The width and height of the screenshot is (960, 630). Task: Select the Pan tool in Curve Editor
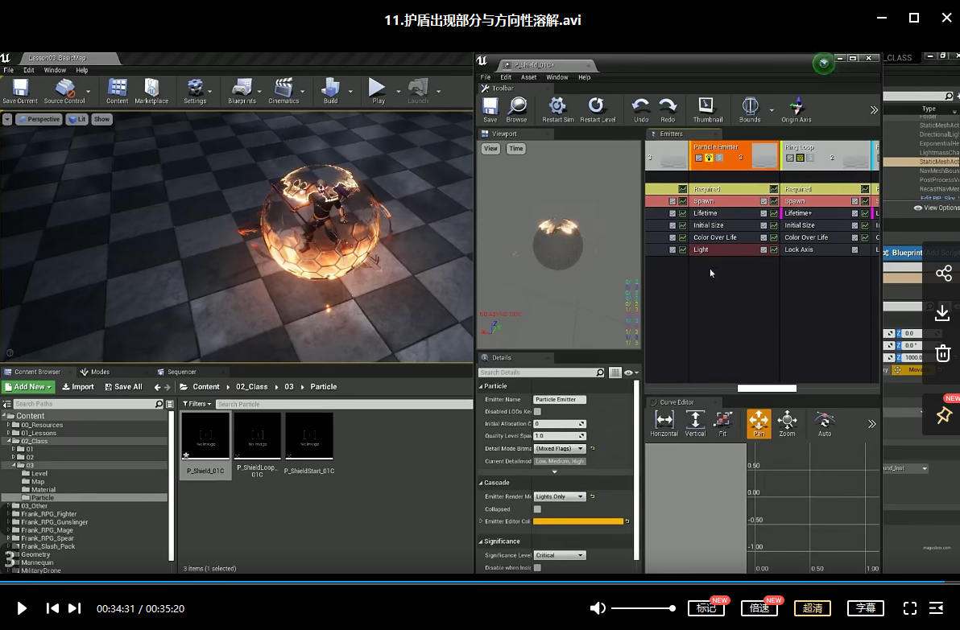coord(759,421)
